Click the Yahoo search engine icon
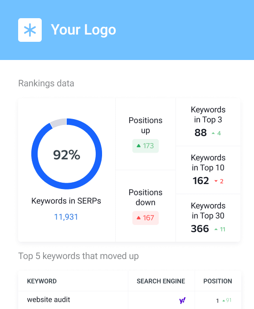The height and width of the screenshot is (309, 254). pos(182,300)
